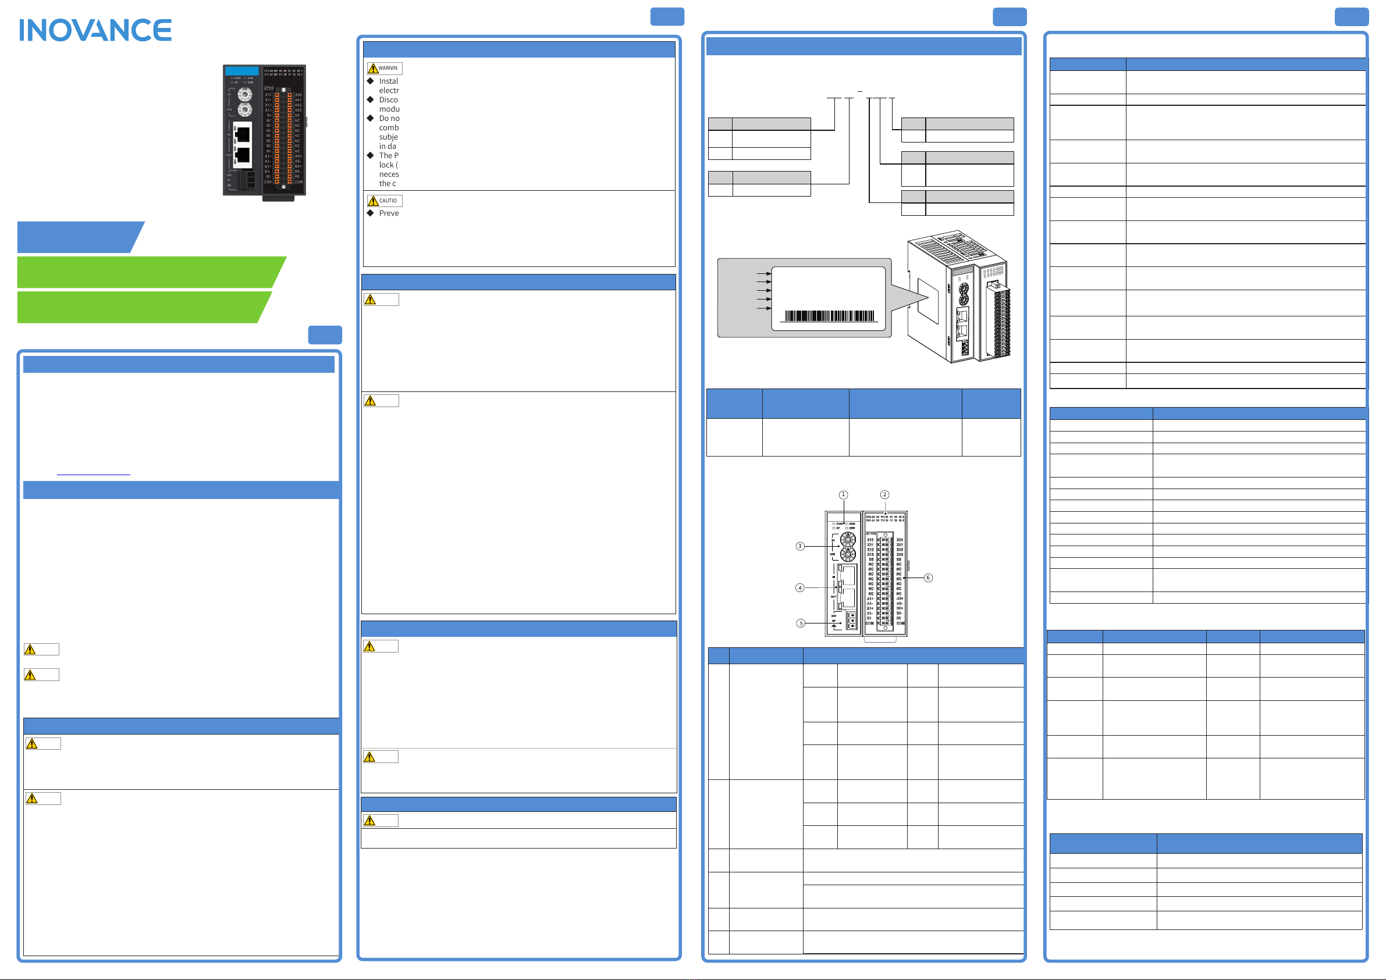Click the upper rotary switch in line drawing
The image size is (1386, 980).
point(848,539)
